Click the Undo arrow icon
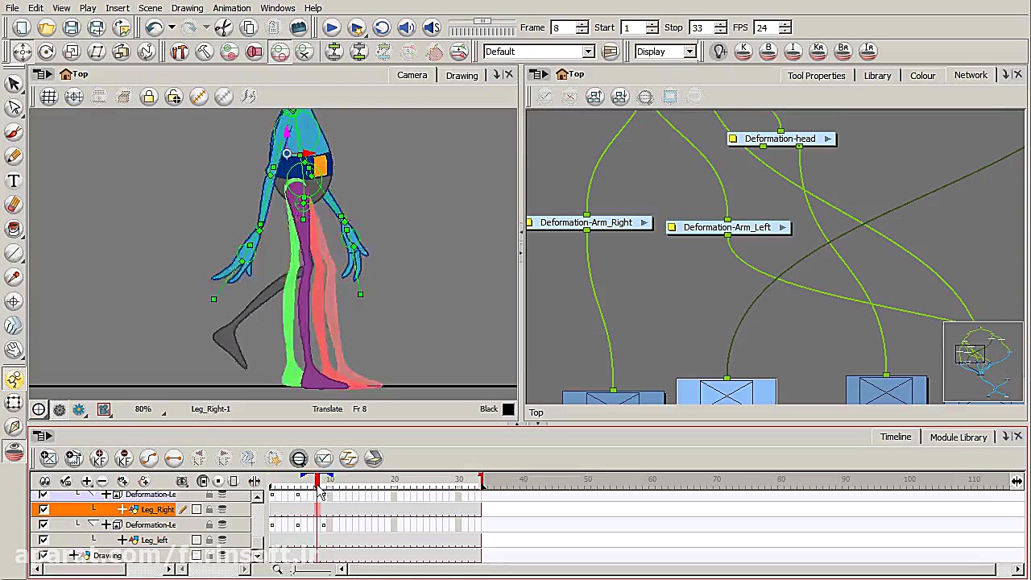Screen dimensions: 1031x580 154,27
